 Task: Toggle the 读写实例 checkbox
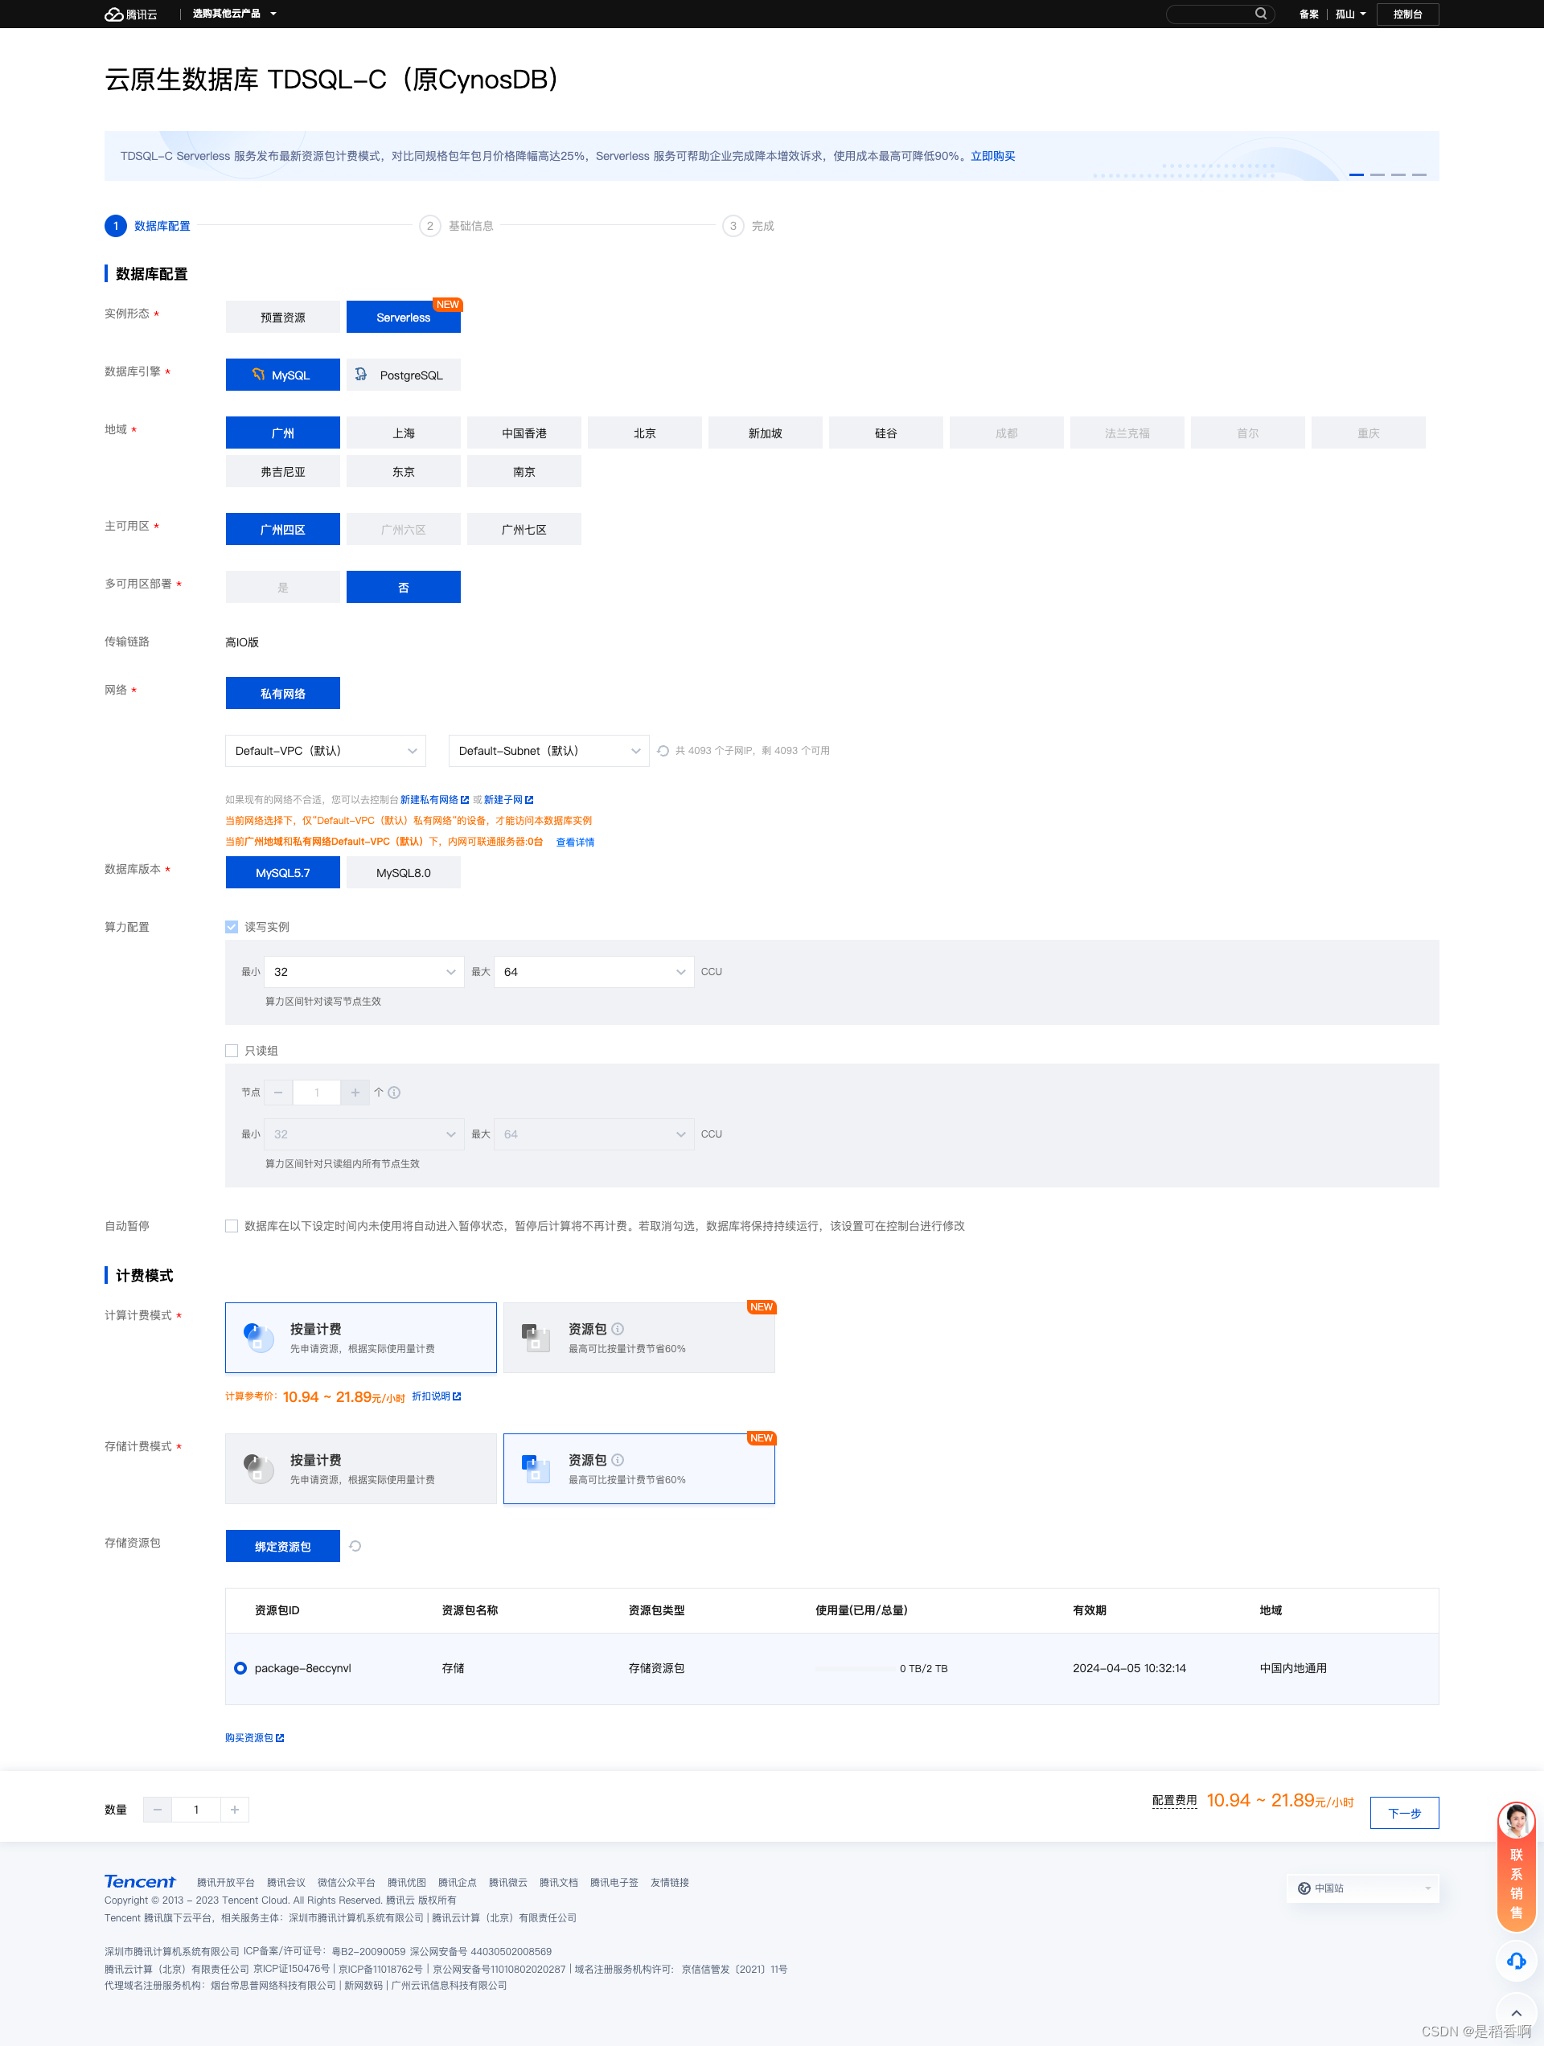click(x=232, y=927)
